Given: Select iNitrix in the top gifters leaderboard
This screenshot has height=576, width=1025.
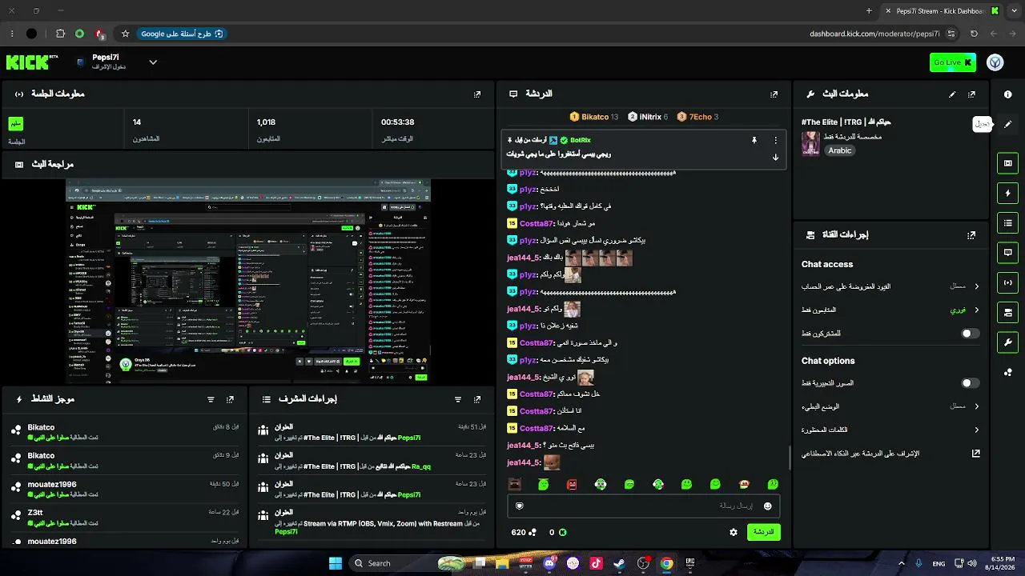Looking at the screenshot, I should tap(648, 117).
